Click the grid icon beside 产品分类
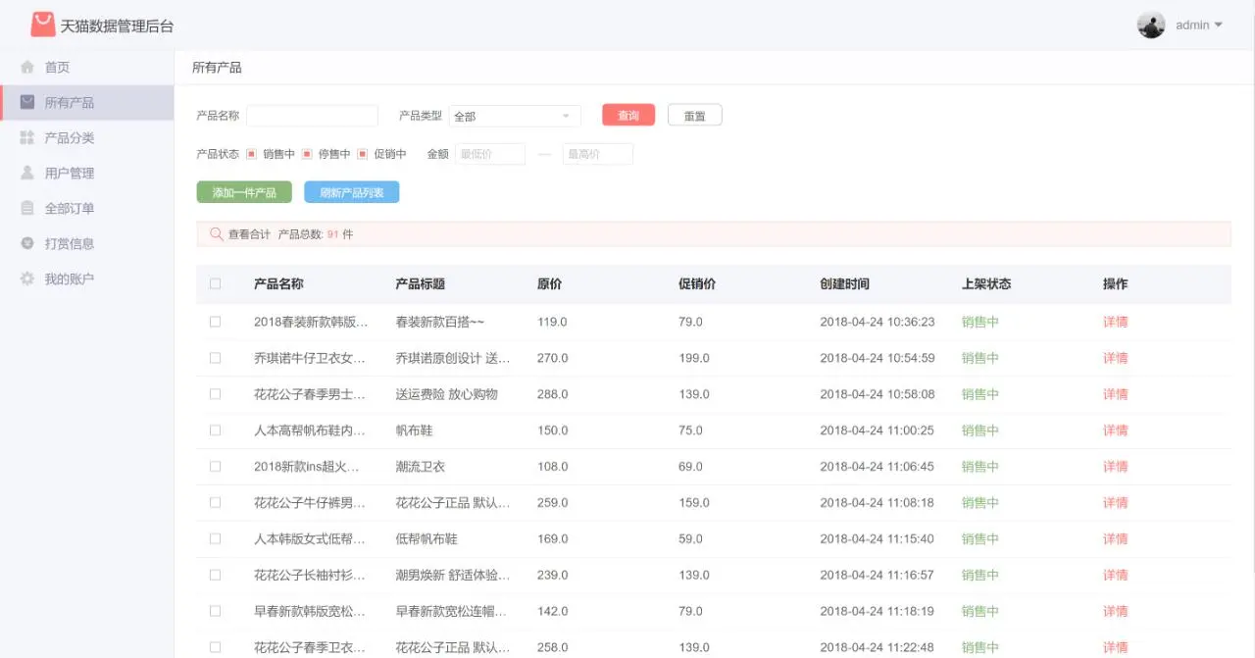Viewport: 1255px width, 658px height. (x=25, y=137)
